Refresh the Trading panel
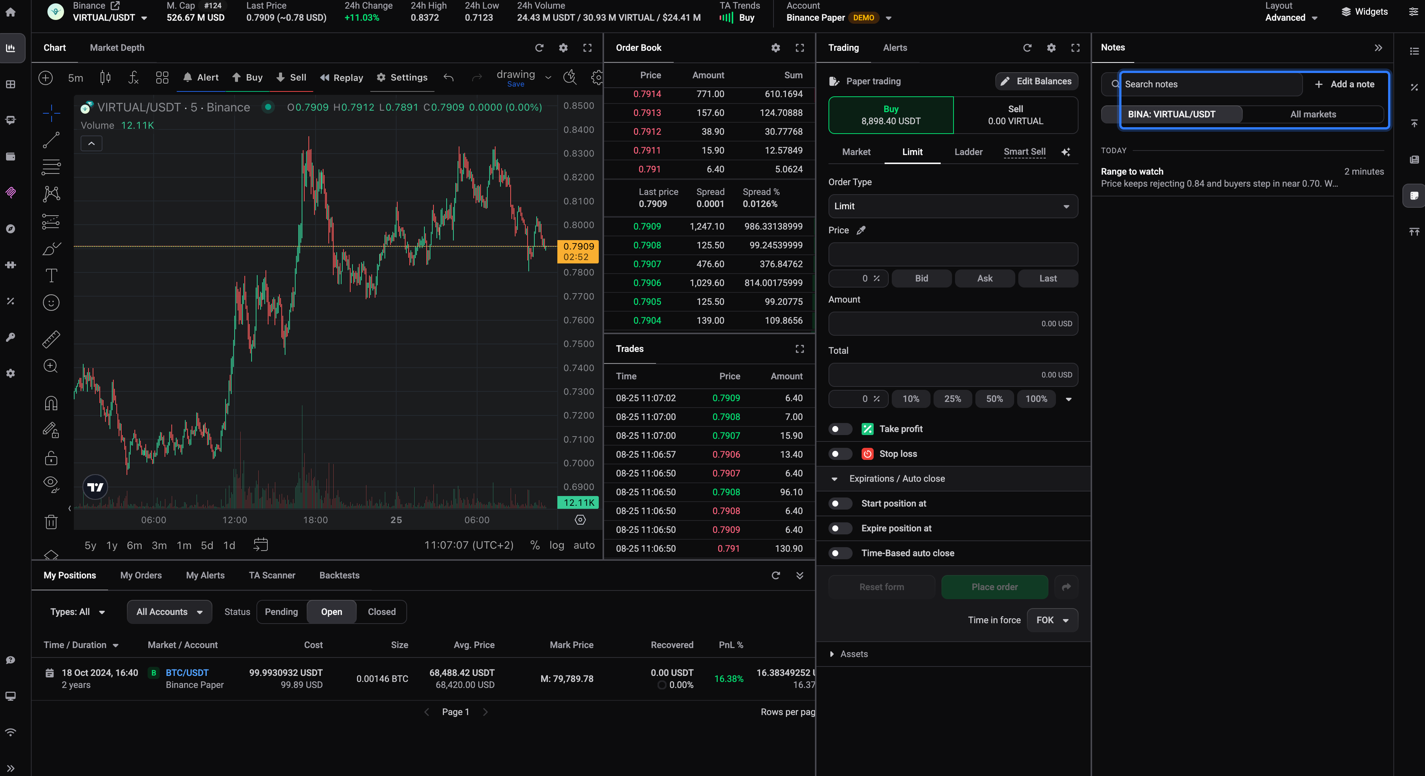Viewport: 1425px width, 776px height. 1027,47
